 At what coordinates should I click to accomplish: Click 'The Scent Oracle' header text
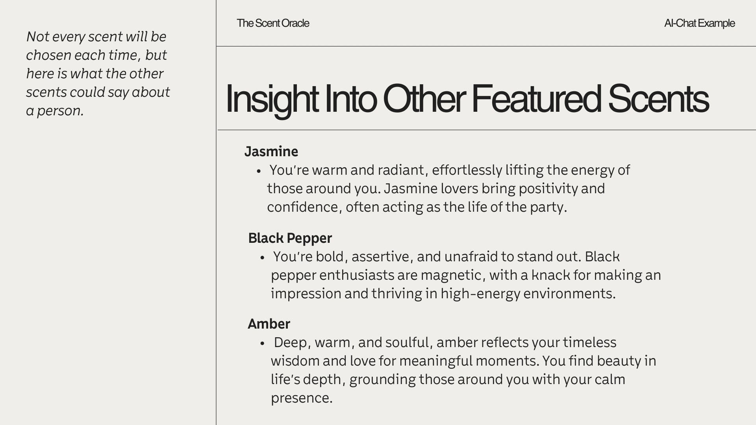pos(273,23)
